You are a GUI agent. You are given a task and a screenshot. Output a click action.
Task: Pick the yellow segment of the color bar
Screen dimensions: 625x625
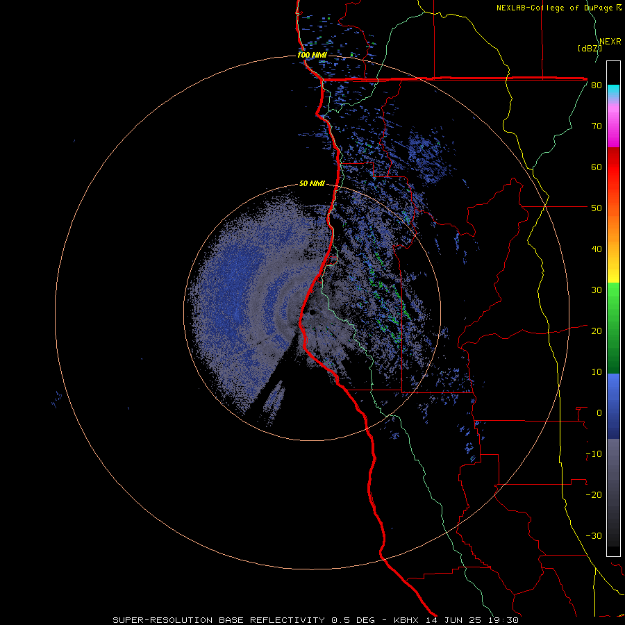pos(613,271)
